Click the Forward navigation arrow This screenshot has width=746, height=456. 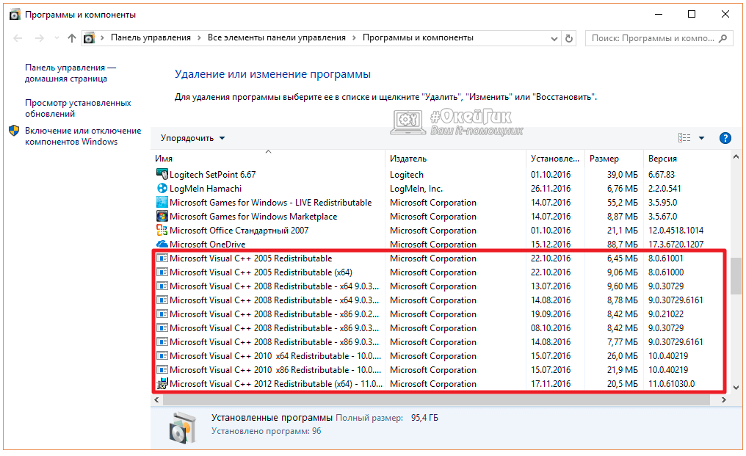coord(40,38)
